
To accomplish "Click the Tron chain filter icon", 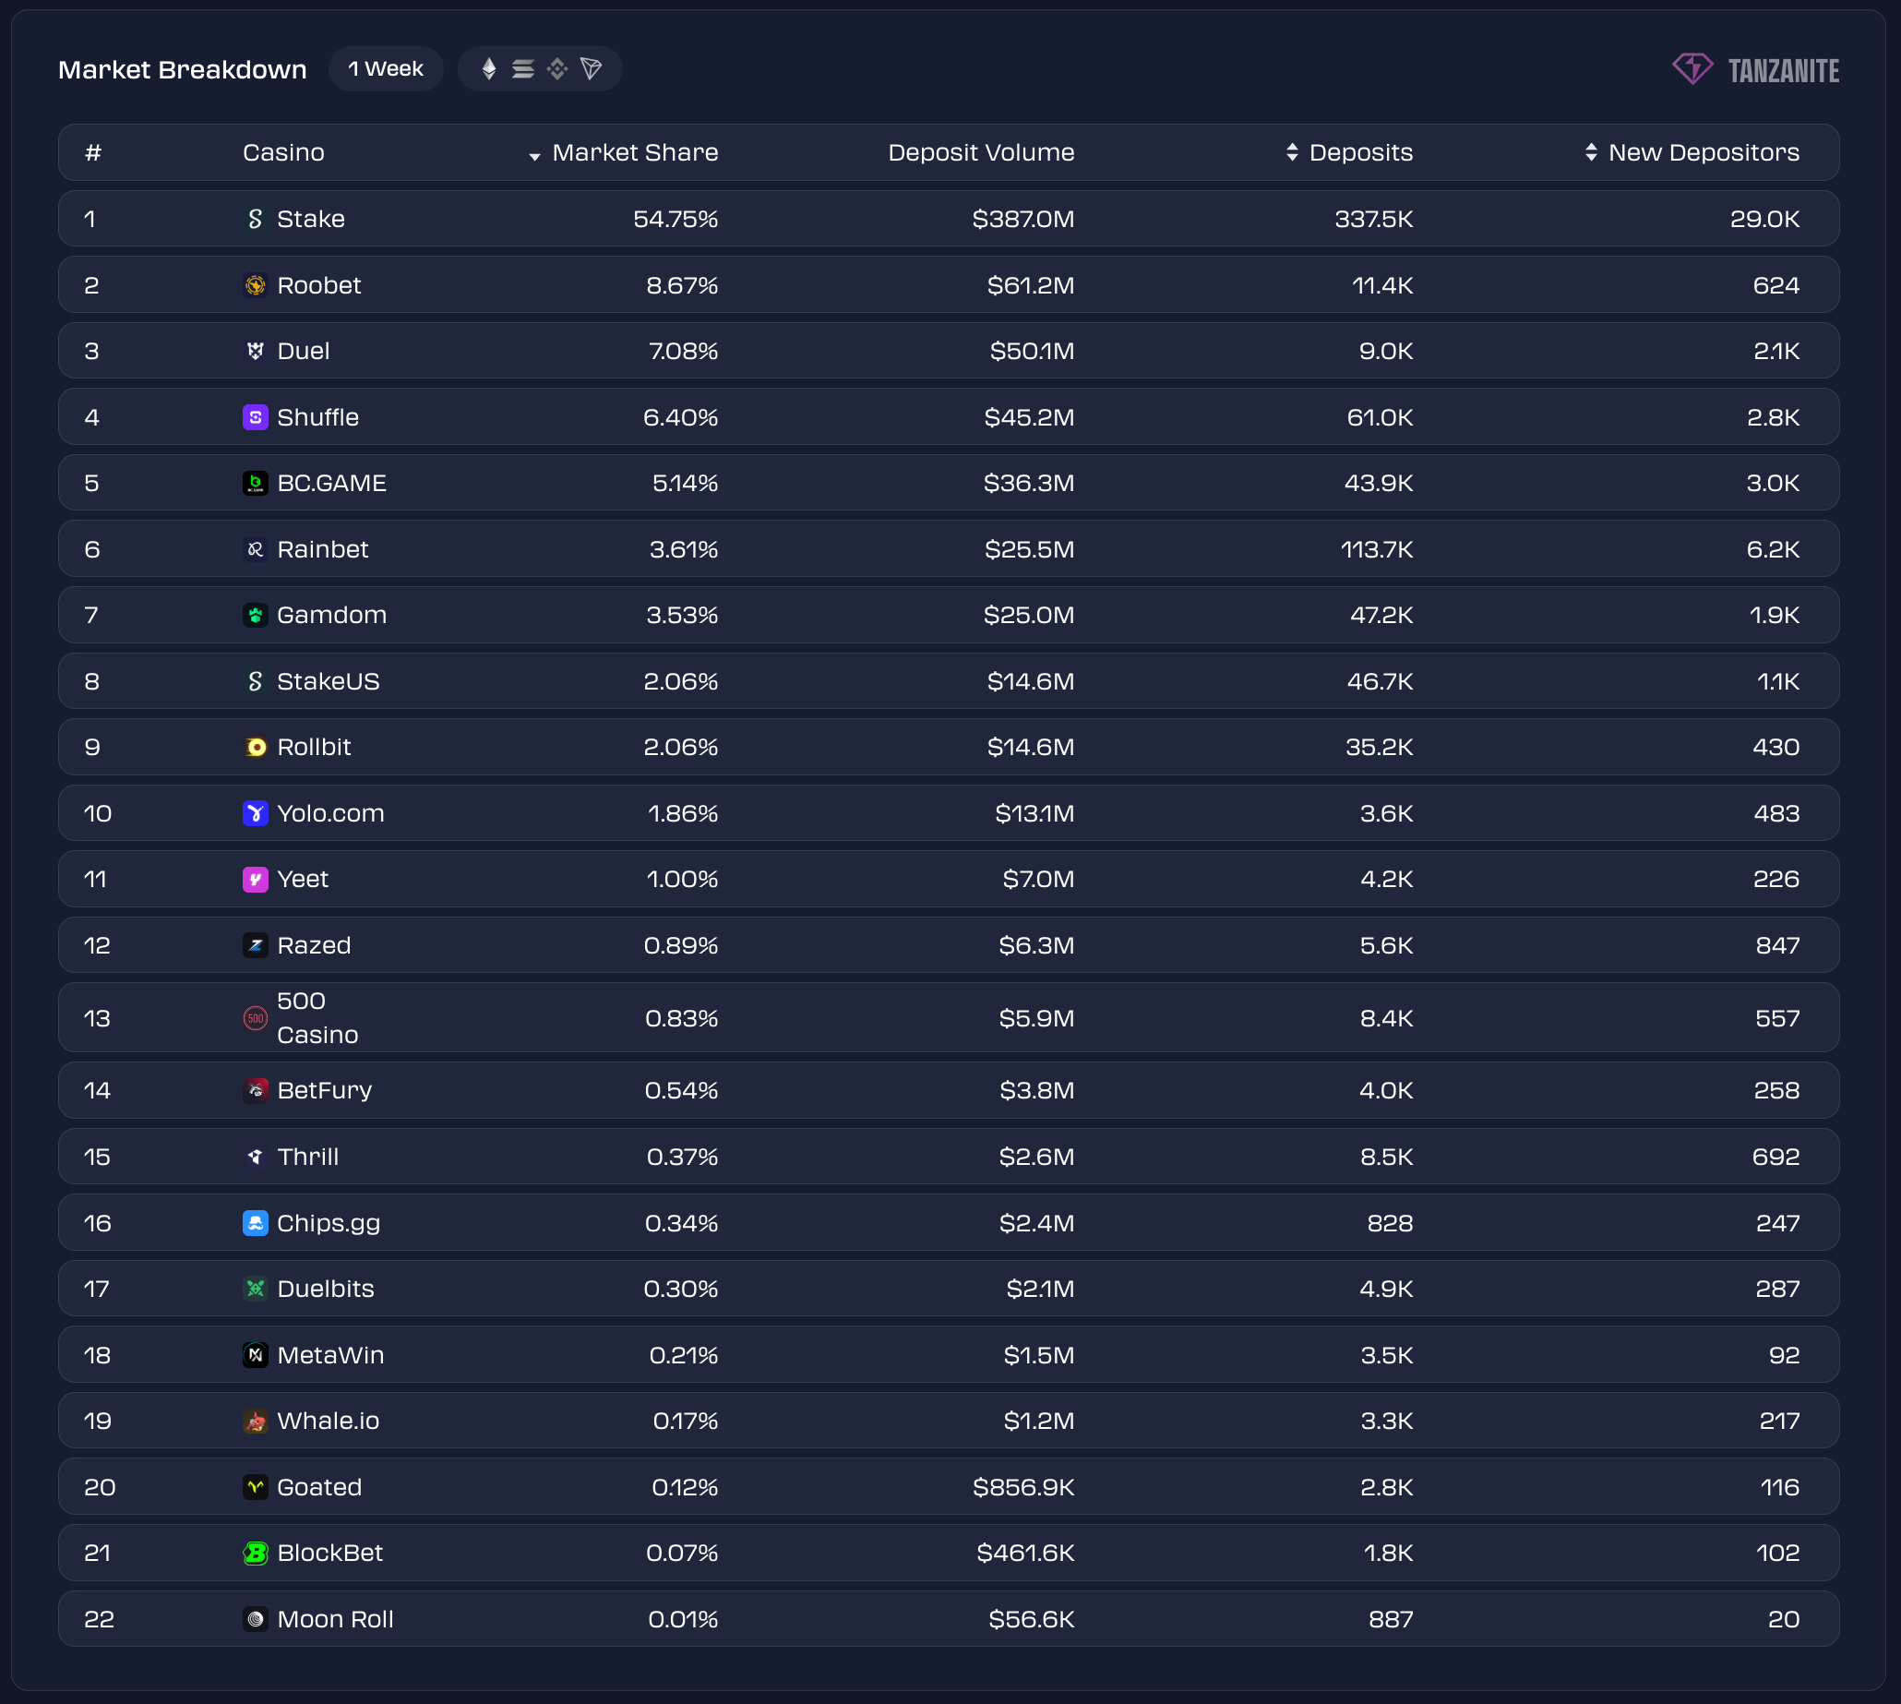I will pos(591,69).
